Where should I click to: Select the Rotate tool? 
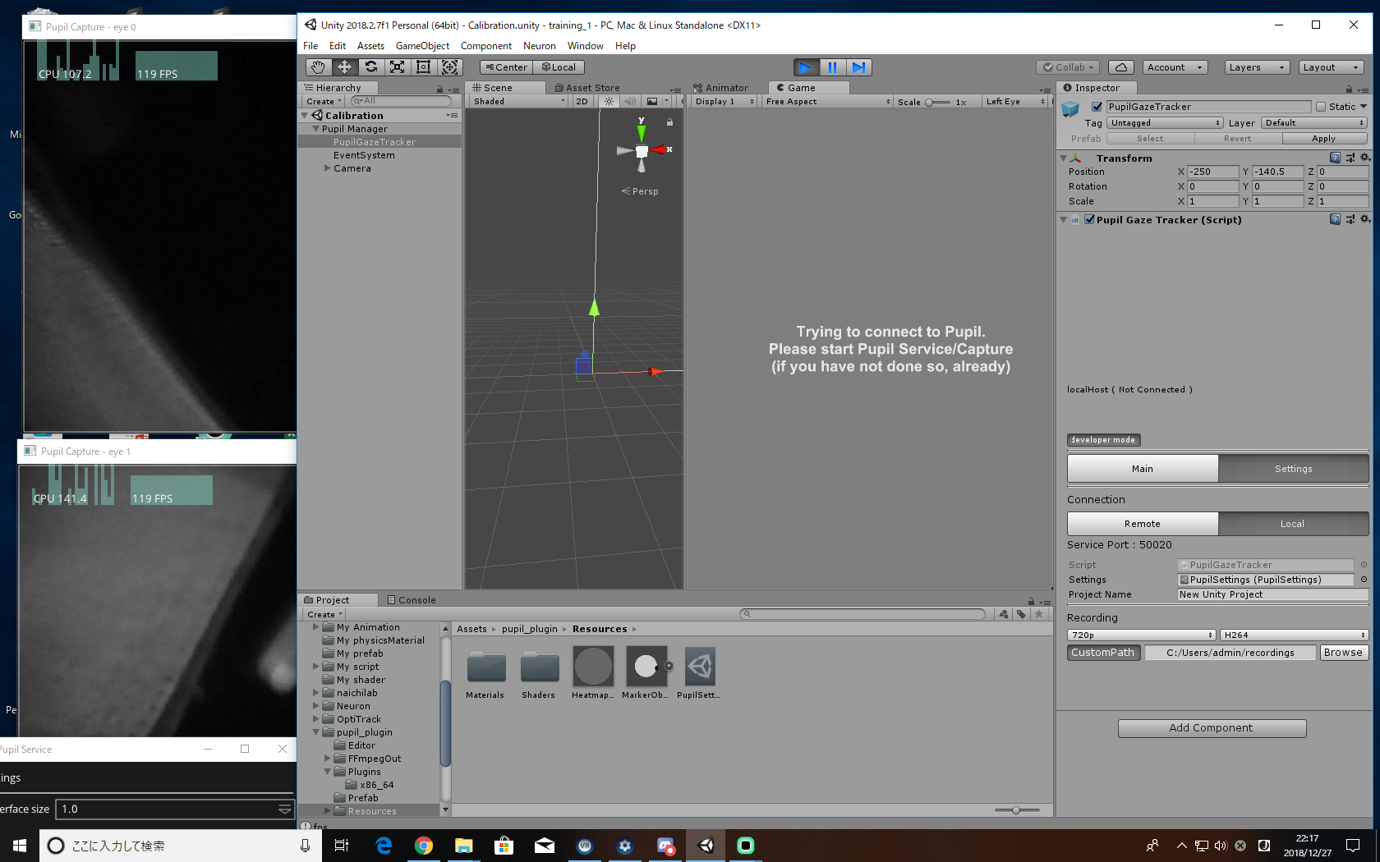(x=370, y=67)
